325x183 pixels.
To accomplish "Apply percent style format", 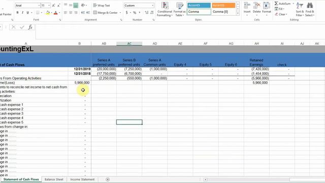I will pos(135,13).
